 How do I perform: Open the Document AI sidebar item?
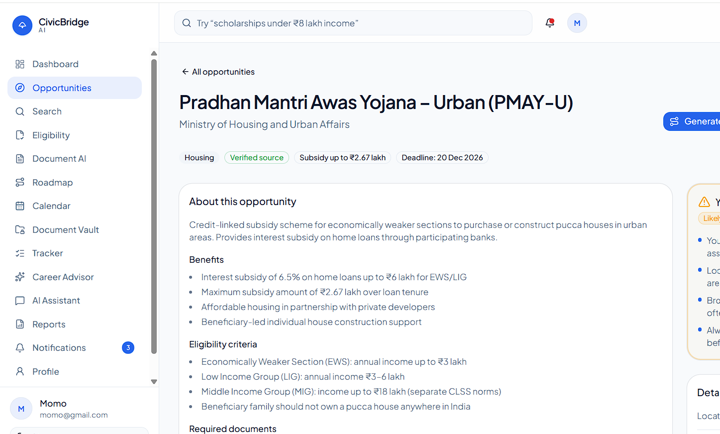point(75,159)
